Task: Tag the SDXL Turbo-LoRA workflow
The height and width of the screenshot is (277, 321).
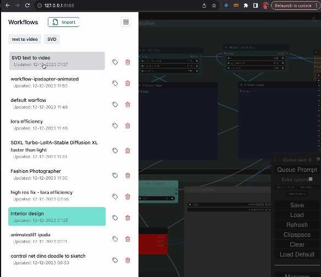Action: (115, 150)
